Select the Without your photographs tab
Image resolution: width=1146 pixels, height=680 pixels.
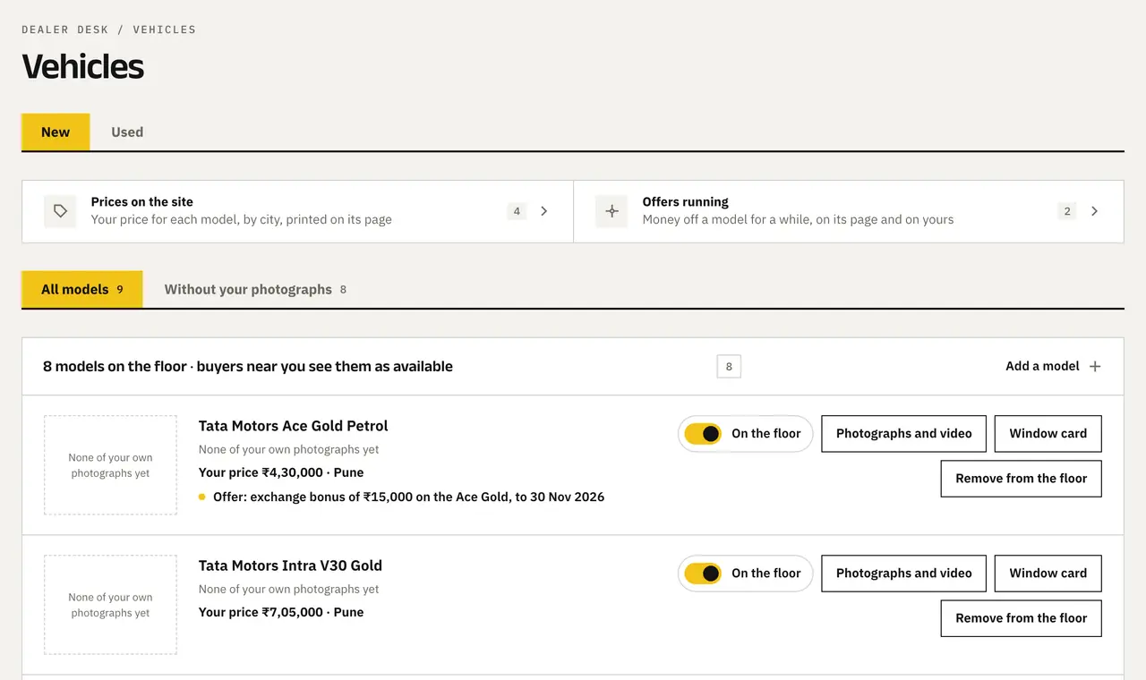(255, 289)
